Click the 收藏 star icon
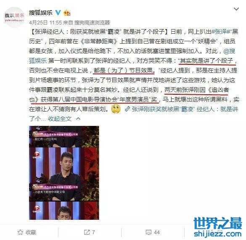The height and width of the screenshot is (240, 246). tap(20, 232)
